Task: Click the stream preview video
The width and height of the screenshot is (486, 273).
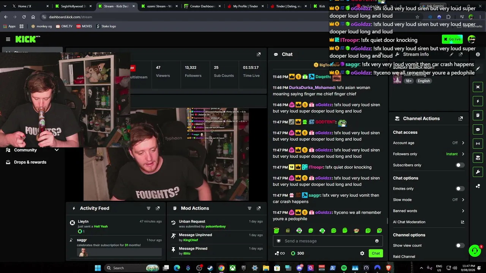Action: [x=166, y=154]
